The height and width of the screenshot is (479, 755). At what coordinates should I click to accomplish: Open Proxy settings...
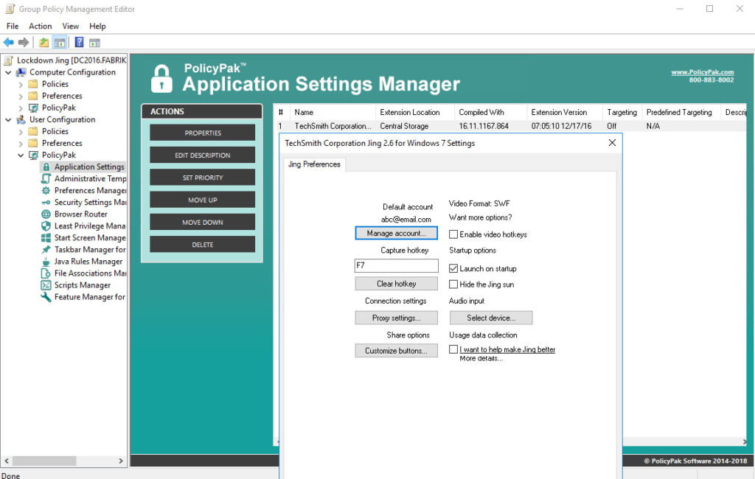click(396, 318)
